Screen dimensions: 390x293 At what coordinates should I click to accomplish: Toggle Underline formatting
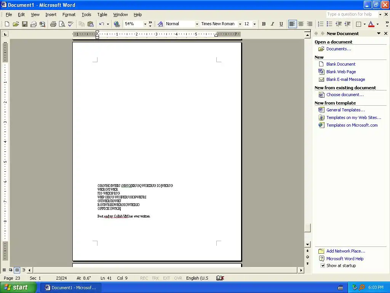[x=281, y=24]
